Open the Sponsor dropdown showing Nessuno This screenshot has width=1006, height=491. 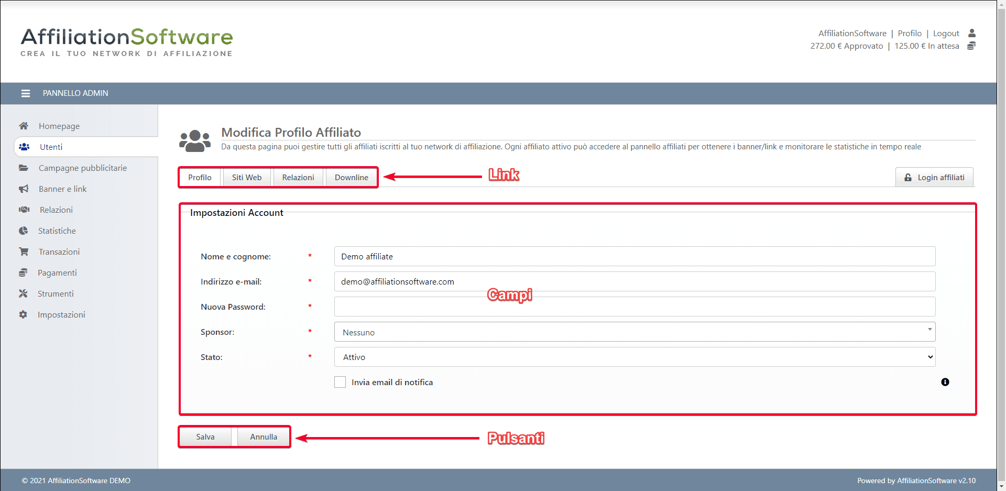pos(634,332)
